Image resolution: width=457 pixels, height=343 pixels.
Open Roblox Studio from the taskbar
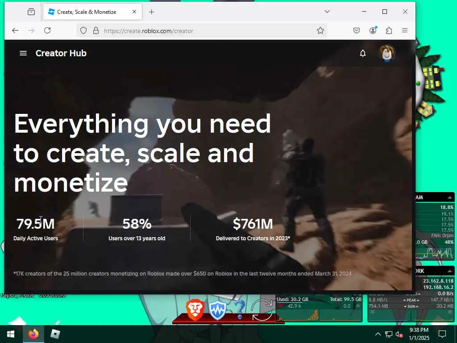pos(55,334)
